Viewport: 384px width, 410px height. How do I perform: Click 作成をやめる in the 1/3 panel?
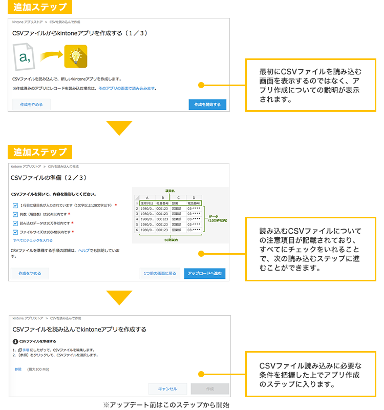pyautogui.click(x=31, y=105)
